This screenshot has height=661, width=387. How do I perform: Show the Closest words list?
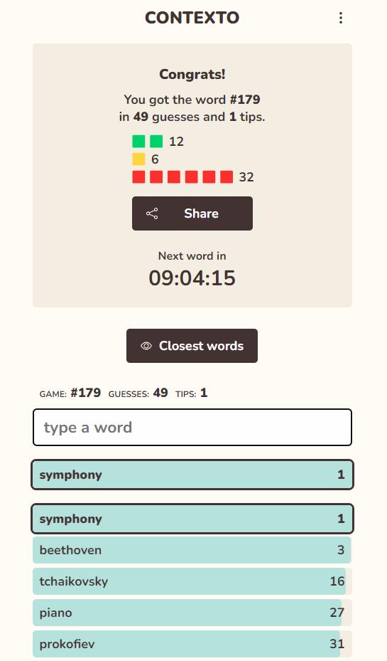(192, 346)
